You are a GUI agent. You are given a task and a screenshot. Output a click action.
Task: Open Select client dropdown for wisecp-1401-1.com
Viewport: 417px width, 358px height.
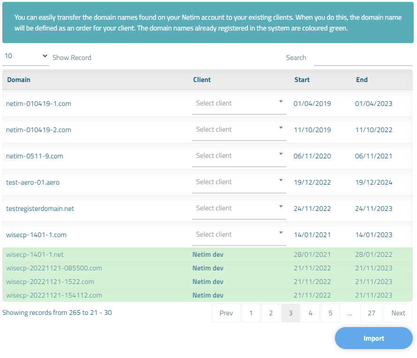239,235
